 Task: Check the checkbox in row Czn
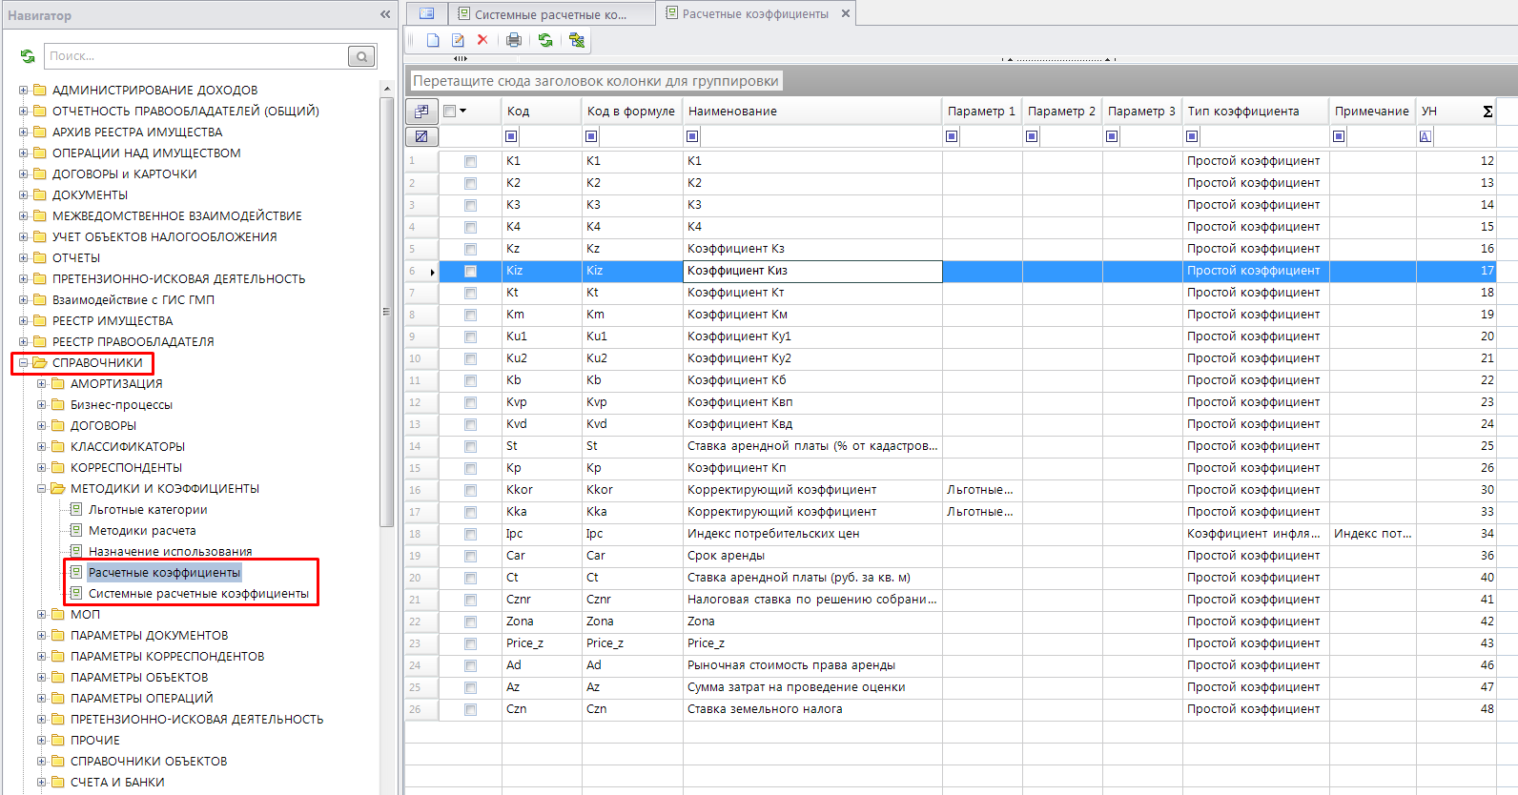(x=470, y=709)
